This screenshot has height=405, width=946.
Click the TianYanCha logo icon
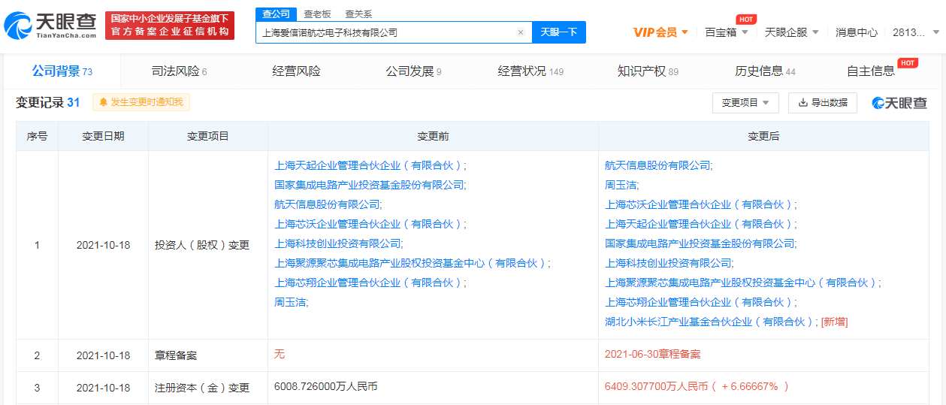(x=18, y=26)
